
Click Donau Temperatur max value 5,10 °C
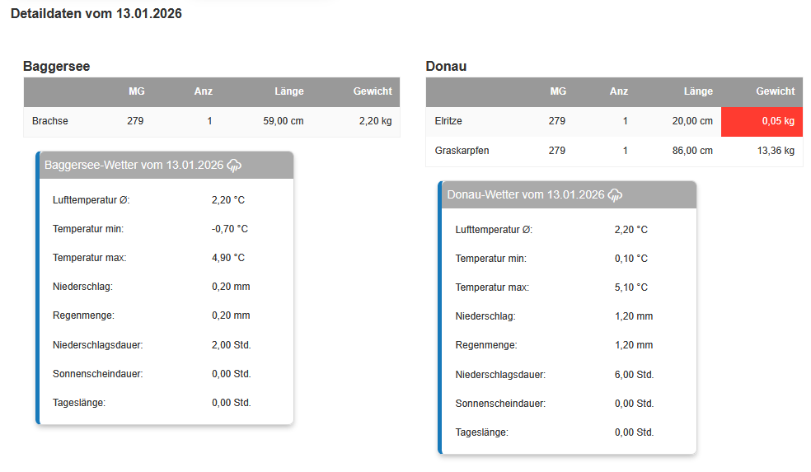(631, 288)
